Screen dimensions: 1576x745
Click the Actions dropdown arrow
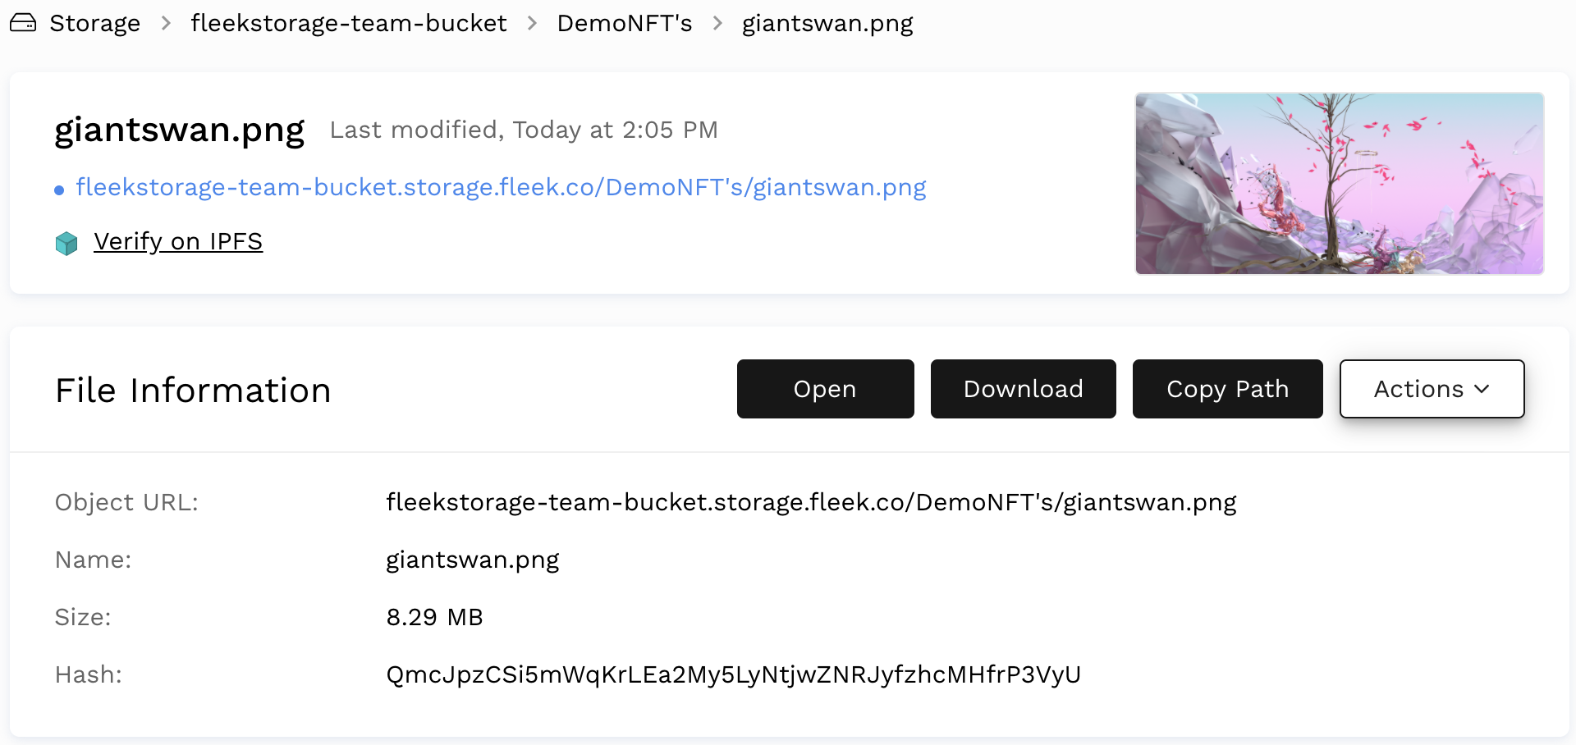point(1482,389)
